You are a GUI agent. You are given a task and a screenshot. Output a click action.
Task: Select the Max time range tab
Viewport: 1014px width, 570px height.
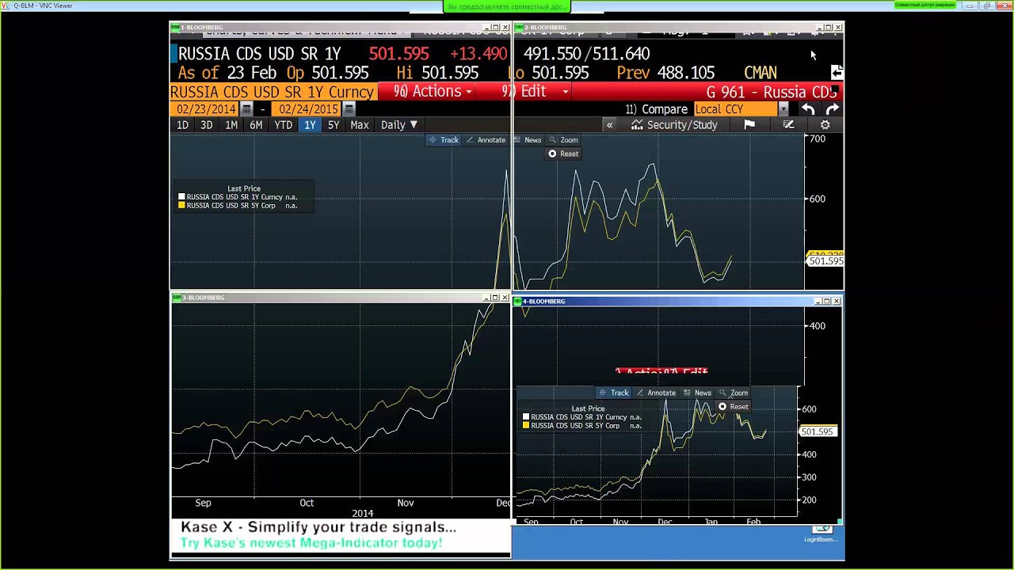(x=360, y=125)
